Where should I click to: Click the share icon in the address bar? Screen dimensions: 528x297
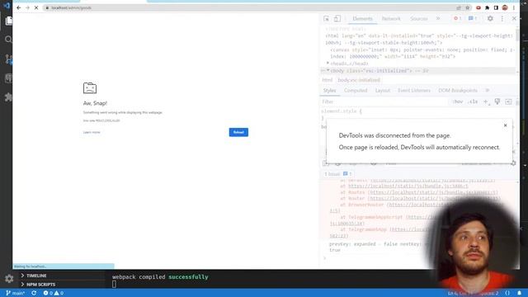tap(459, 7)
